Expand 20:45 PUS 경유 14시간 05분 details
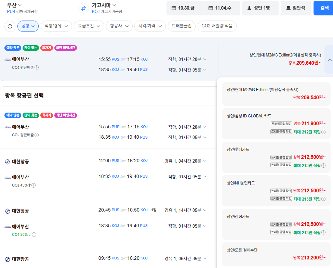 tap(205, 210)
